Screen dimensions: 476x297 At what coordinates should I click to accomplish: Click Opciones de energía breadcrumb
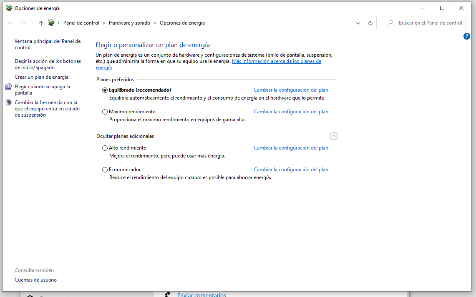(182, 23)
